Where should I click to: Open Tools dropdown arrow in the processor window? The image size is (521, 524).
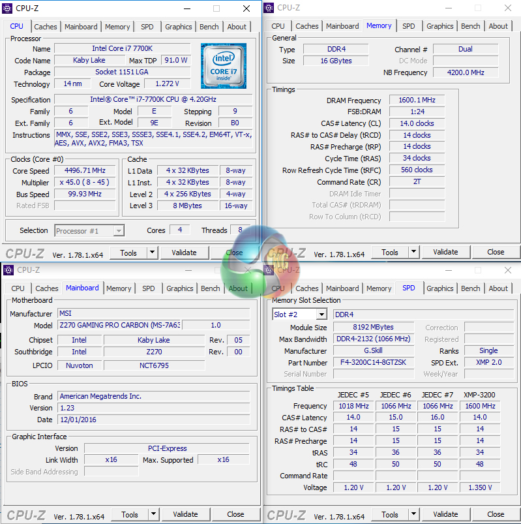153,253
